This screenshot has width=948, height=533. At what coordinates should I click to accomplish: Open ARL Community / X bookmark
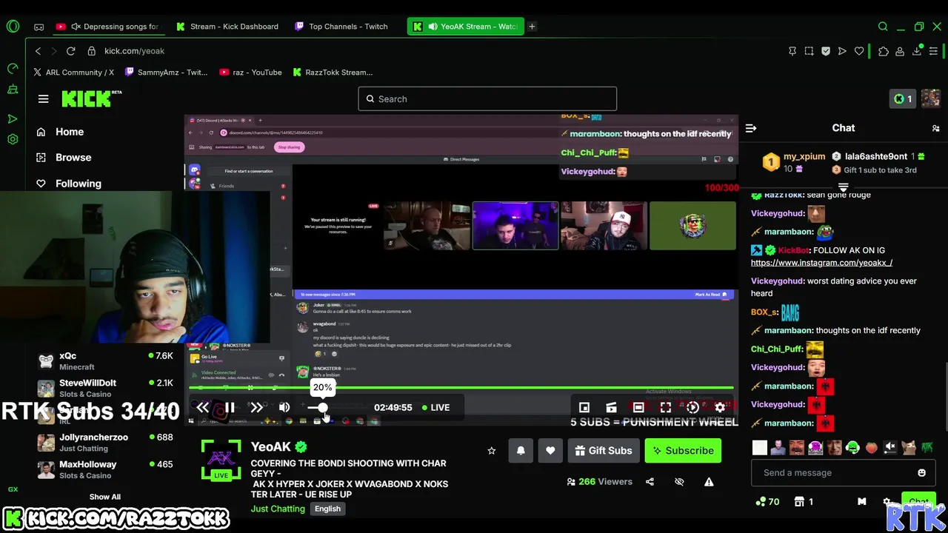coord(73,73)
